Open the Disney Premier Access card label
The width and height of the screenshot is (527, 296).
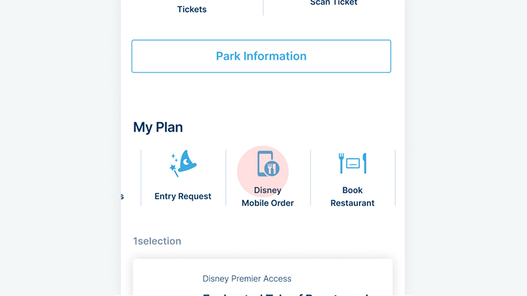[247, 279]
